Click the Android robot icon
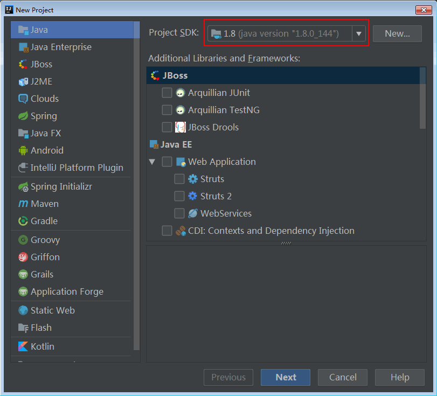This screenshot has height=396, width=437. (x=23, y=150)
